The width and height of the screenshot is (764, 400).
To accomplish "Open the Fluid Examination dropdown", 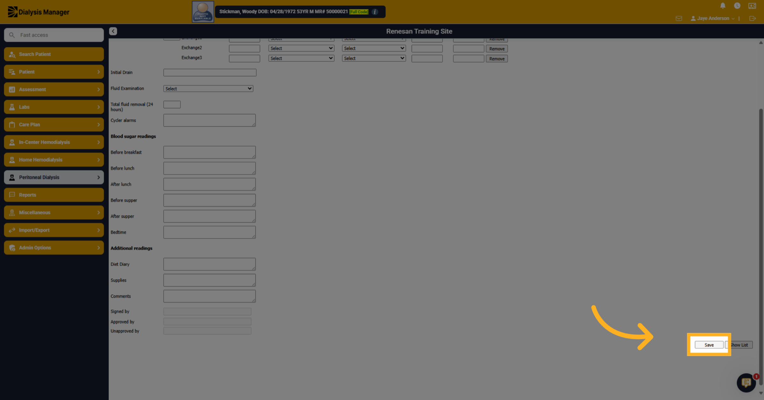I will (208, 88).
